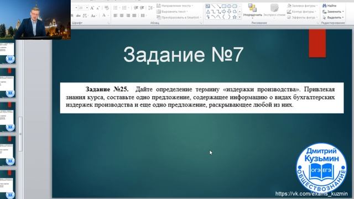The width and height of the screenshot is (354, 199).
Task: Expand the shapes gallery with More arrow
Action: coord(240,17)
